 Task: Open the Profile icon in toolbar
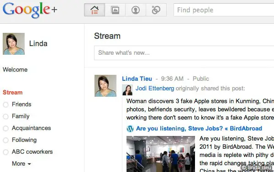point(136,10)
